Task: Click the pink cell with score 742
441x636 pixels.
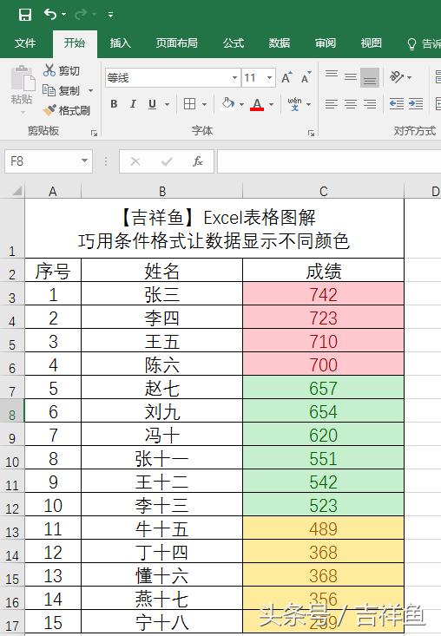Action: pos(323,293)
